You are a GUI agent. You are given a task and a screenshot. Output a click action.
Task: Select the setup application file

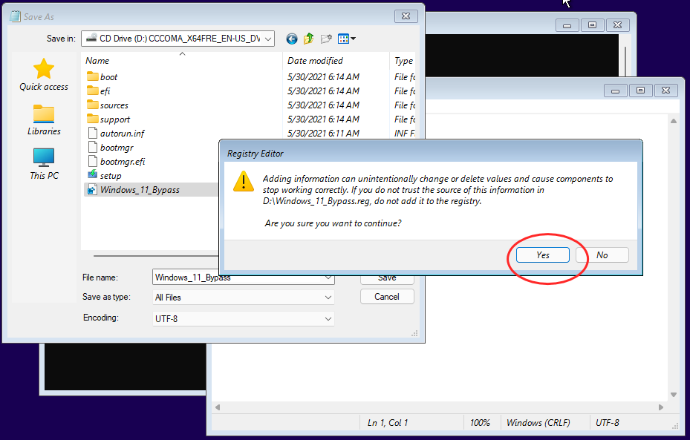coord(104,175)
